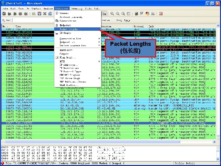Open the Help lifebuoy toolbar icon
Viewport: 221px width, 166px height.
point(161,14)
